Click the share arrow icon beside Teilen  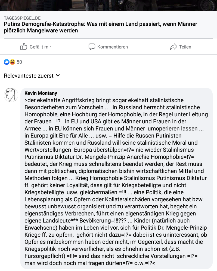point(173,47)
